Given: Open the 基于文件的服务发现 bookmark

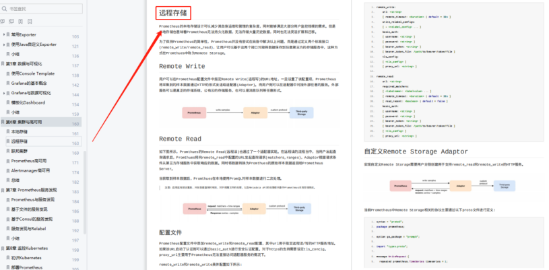Looking at the screenshot, I should [x=29, y=209].
